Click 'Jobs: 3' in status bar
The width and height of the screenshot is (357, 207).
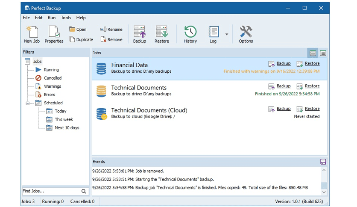[28, 201]
